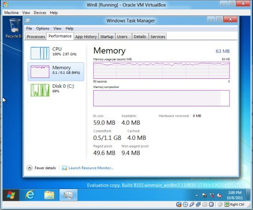The width and height of the screenshot is (253, 210).
Task: Open the Task Manager Help menu
Action: [69, 28]
